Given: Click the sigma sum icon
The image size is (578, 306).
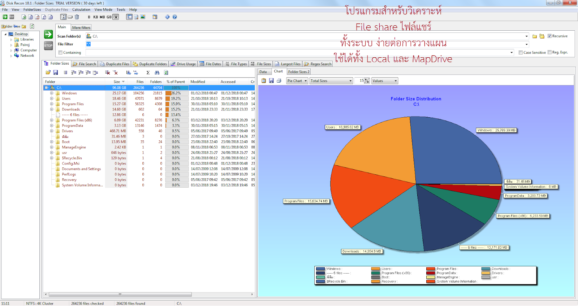Looking at the screenshot, I should [x=148, y=73].
